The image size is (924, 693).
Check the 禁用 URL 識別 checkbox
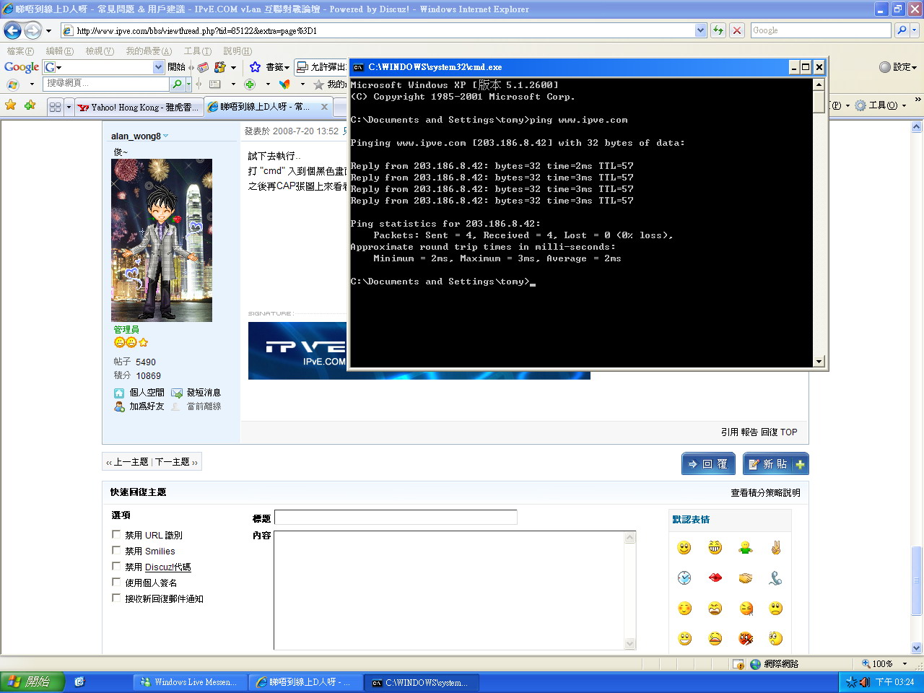tap(116, 535)
